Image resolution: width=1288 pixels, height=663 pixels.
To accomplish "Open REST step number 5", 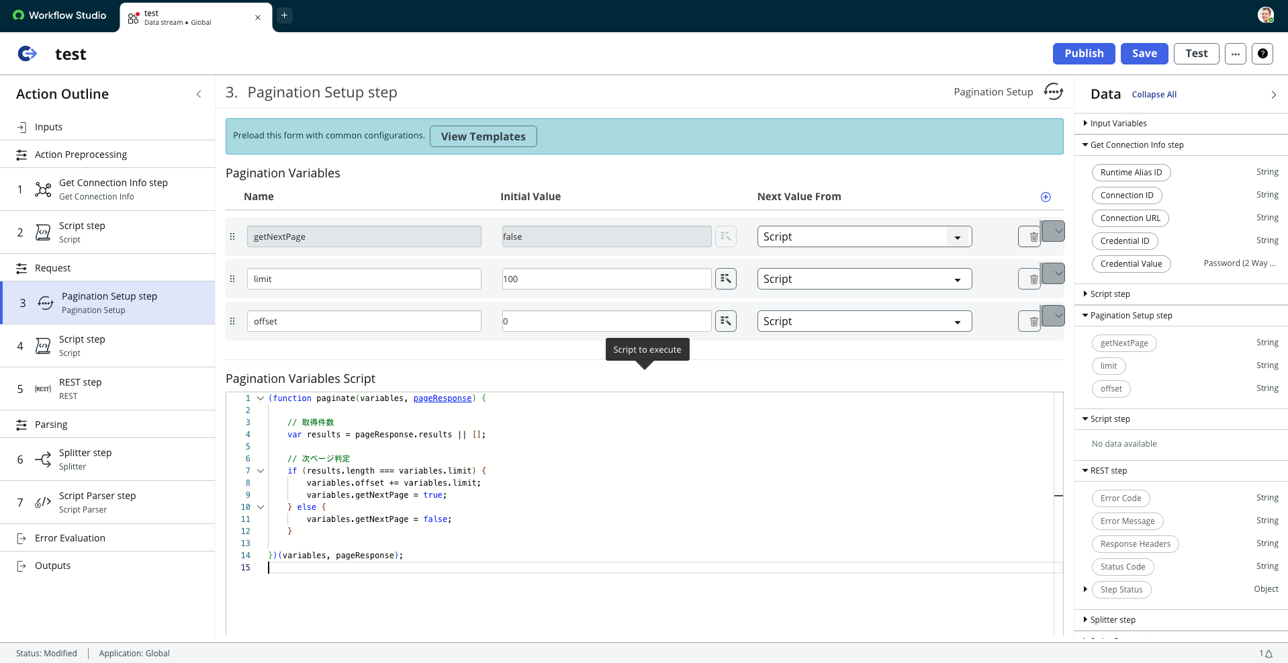I will [x=107, y=389].
